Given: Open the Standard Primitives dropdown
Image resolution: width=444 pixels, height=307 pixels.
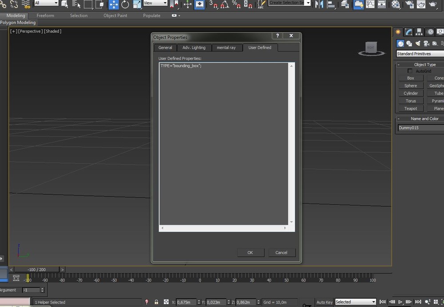Looking at the screenshot, I should click(420, 54).
